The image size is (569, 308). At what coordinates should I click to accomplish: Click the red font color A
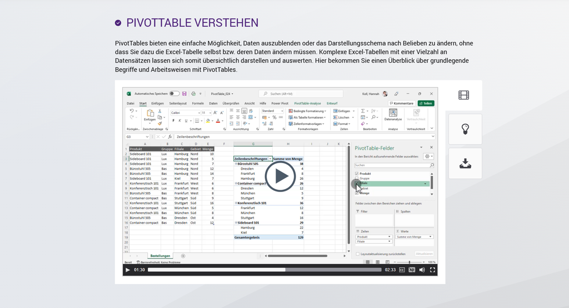[x=218, y=120]
